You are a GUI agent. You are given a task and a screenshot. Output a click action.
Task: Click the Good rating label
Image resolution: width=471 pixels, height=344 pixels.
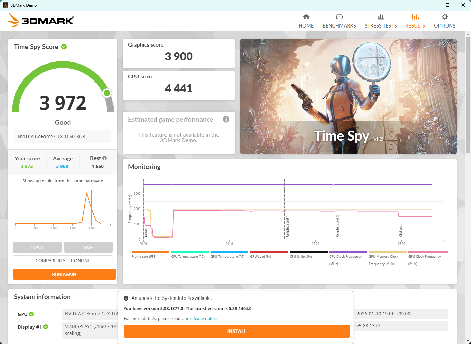(63, 122)
